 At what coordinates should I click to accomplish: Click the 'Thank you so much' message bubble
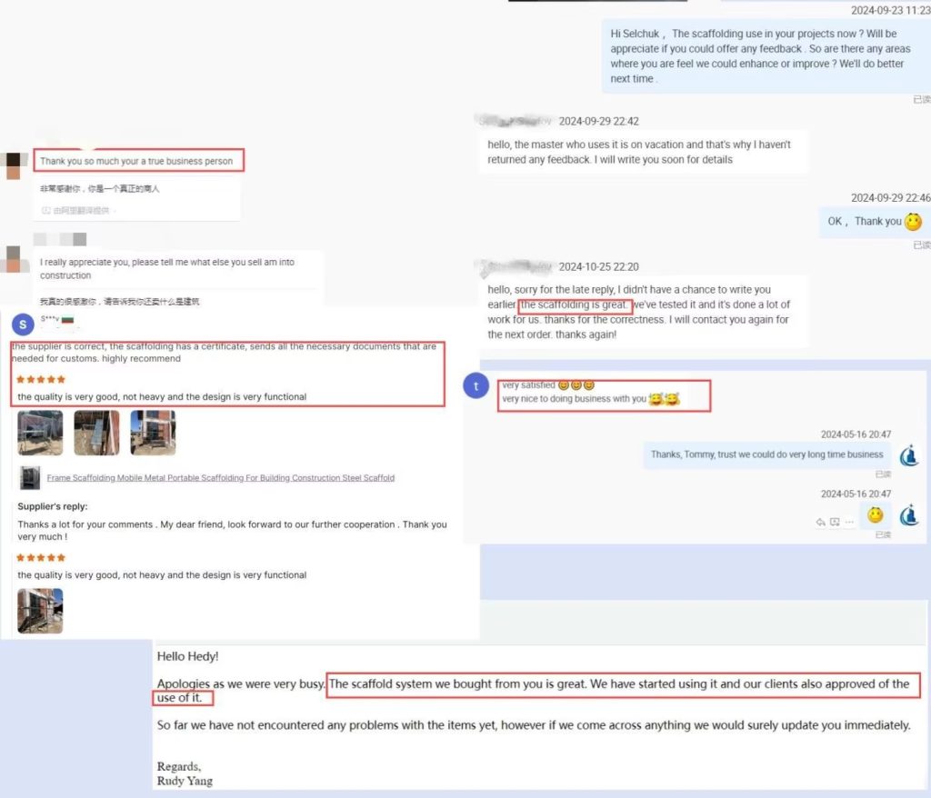tap(138, 160)
